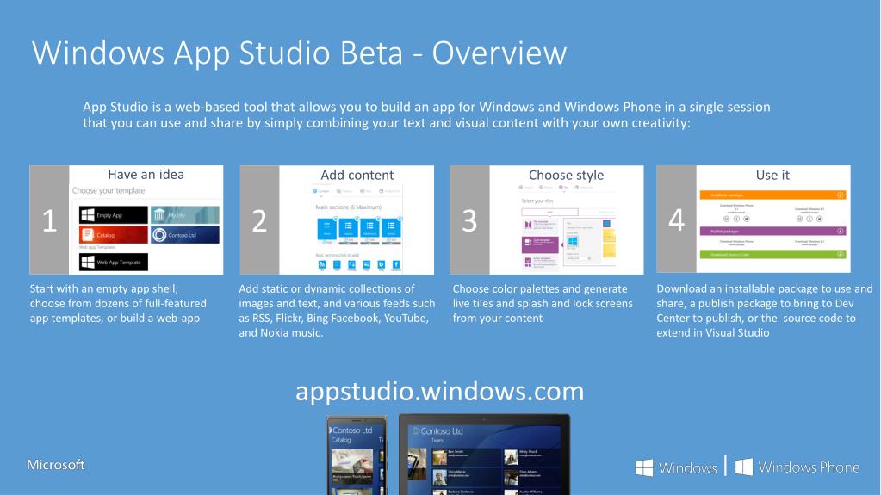Pick the red Catalog template tile

[x=114, y=235]
